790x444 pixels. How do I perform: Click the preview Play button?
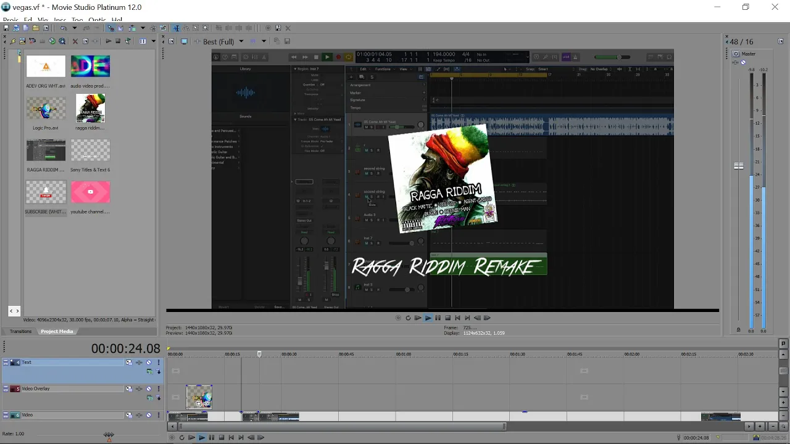[428, 318]
